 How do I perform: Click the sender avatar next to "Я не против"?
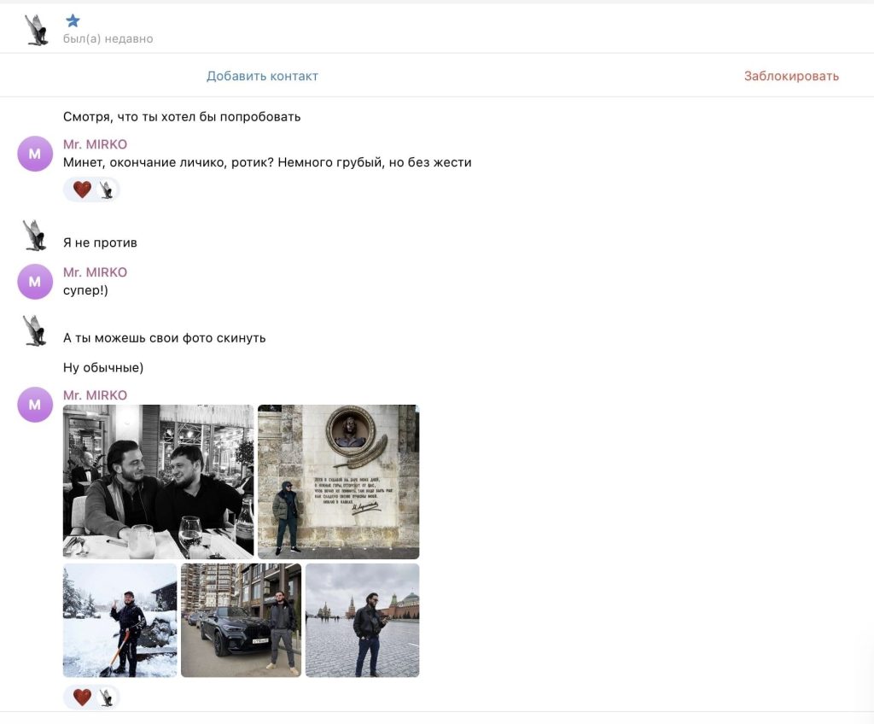pos(35,236)
